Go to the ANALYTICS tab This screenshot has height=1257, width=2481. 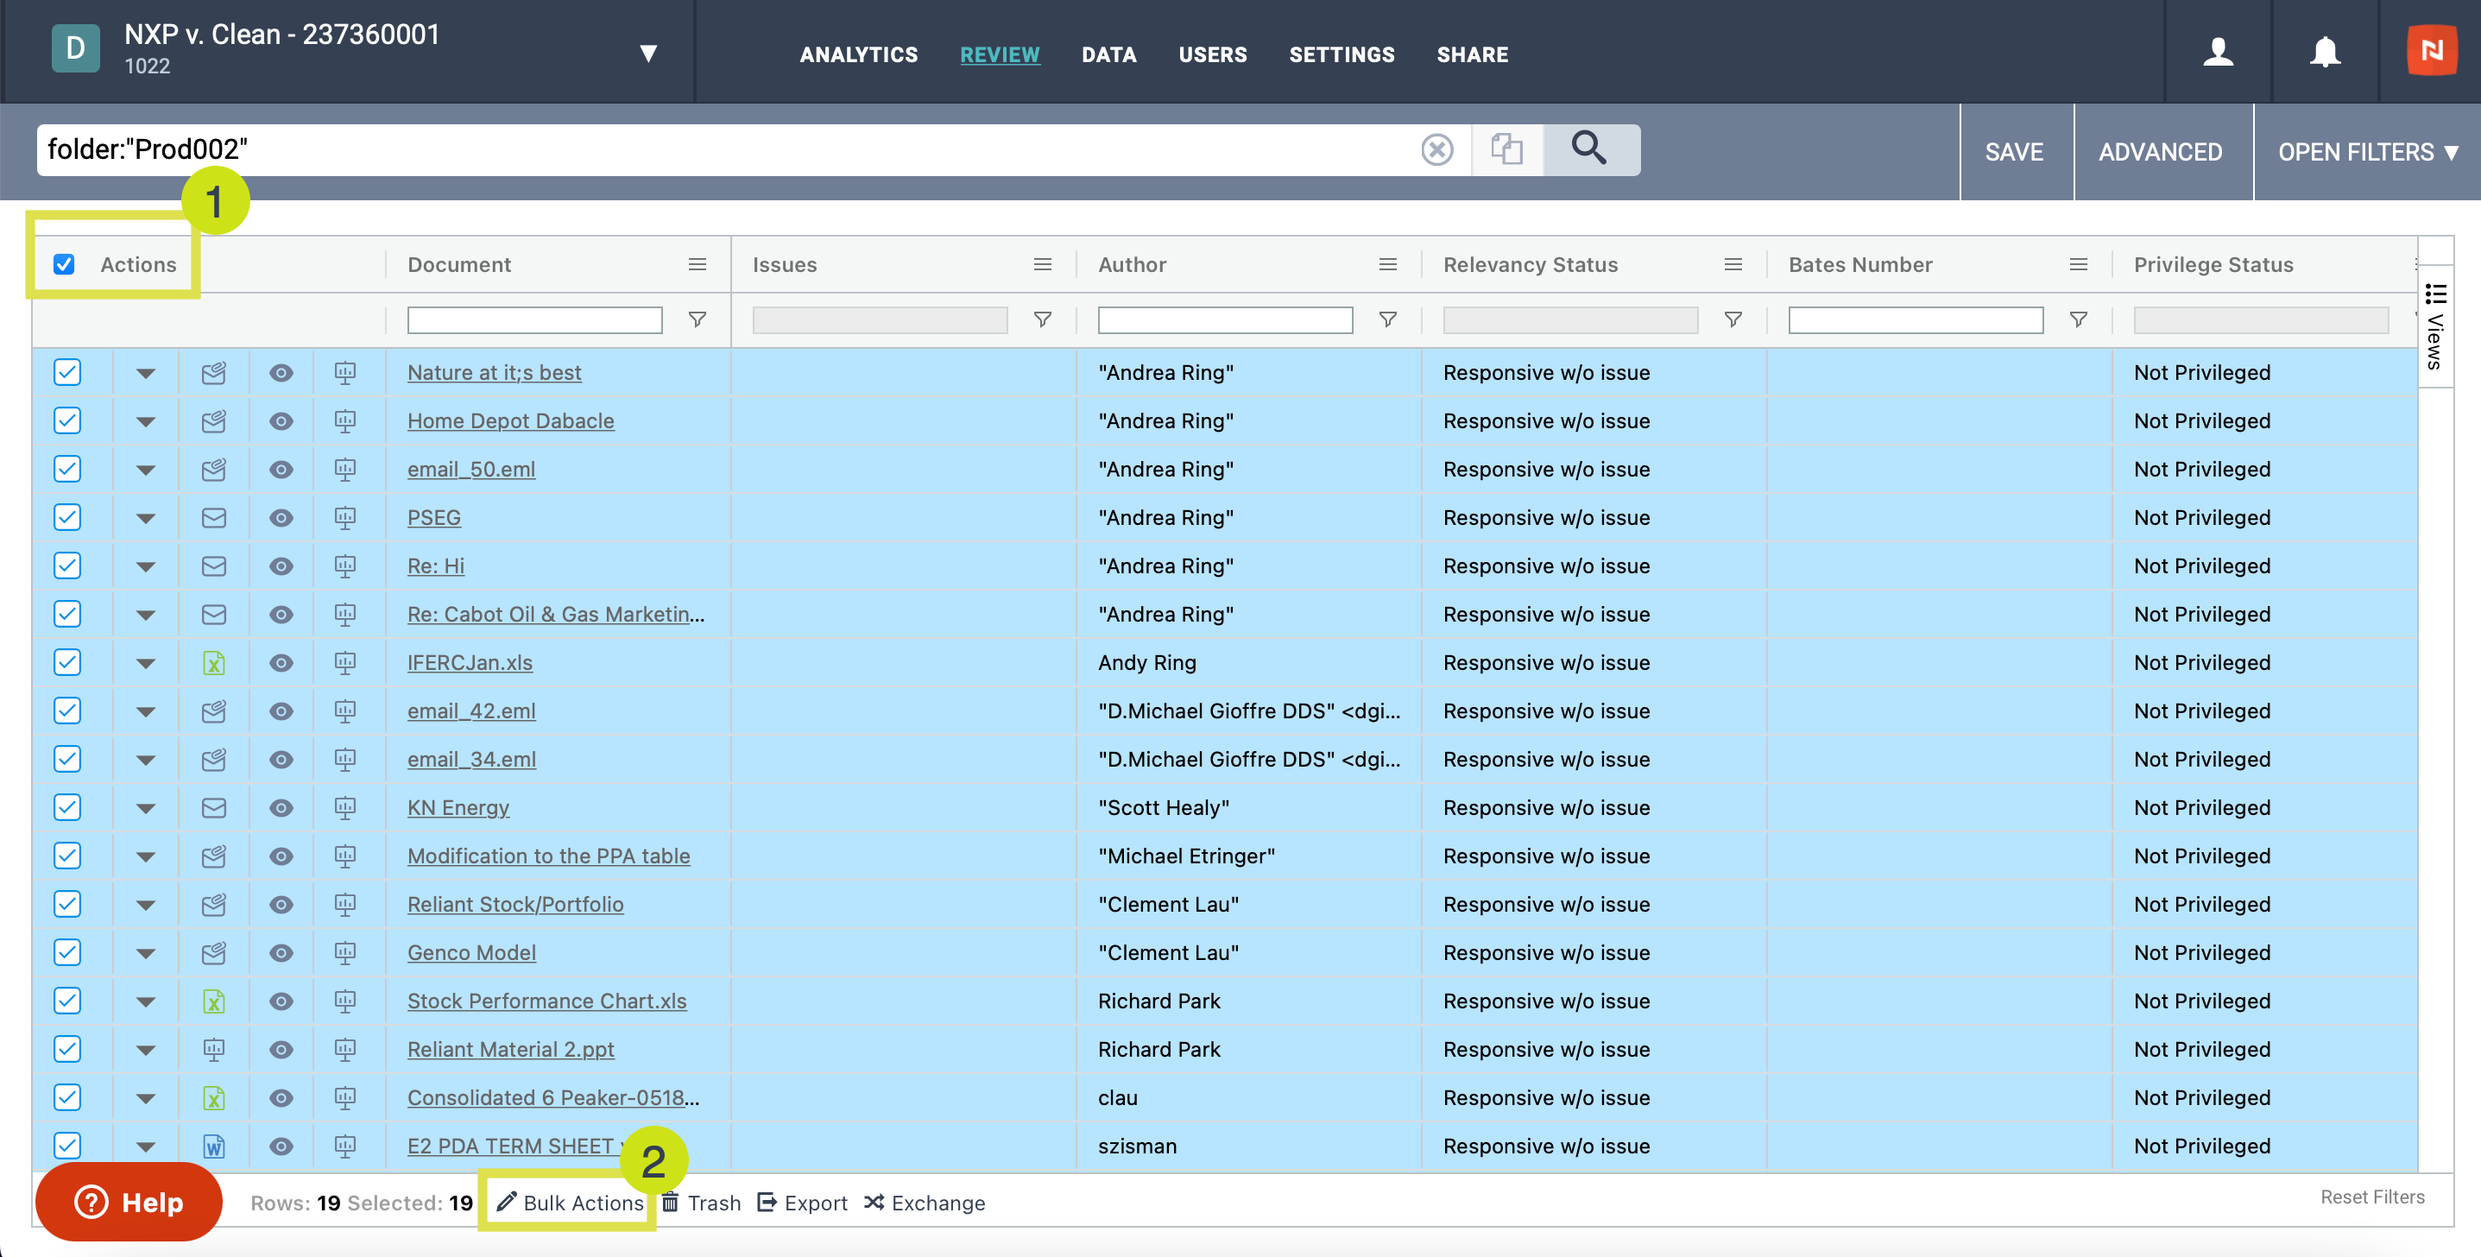coord(858,55)
